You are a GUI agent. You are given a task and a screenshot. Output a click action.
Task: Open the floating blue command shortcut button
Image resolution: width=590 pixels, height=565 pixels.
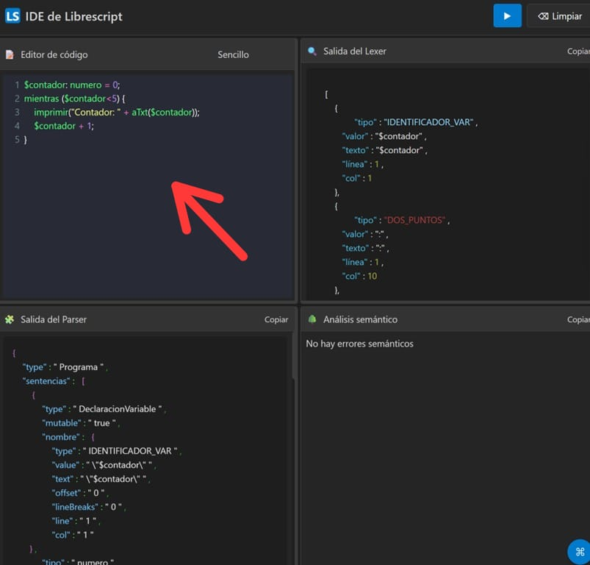pos(580,552)
